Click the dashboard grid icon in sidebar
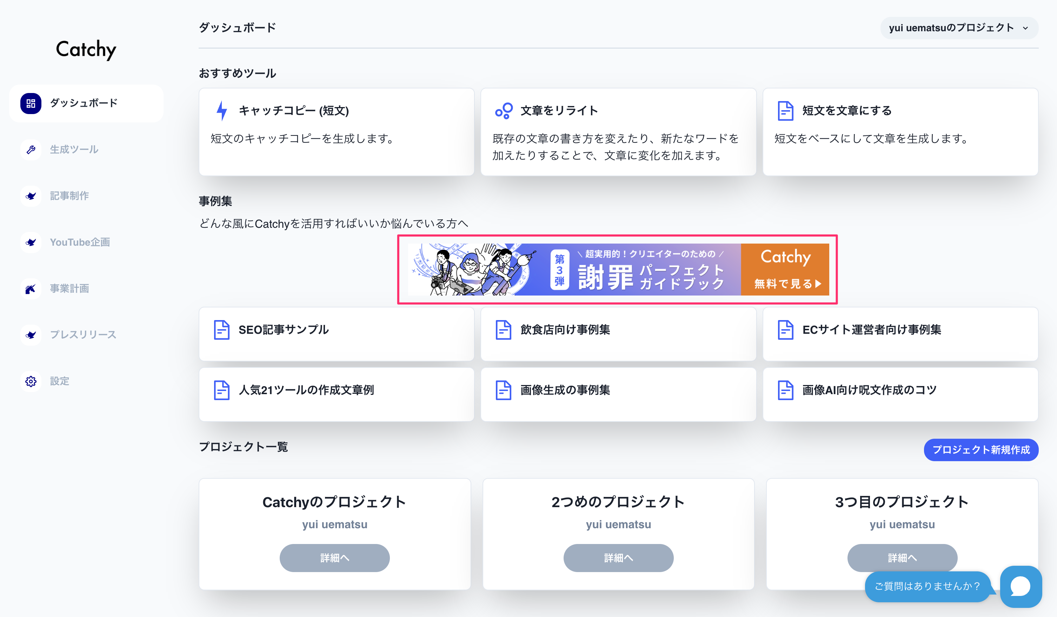 click(31, 103)
